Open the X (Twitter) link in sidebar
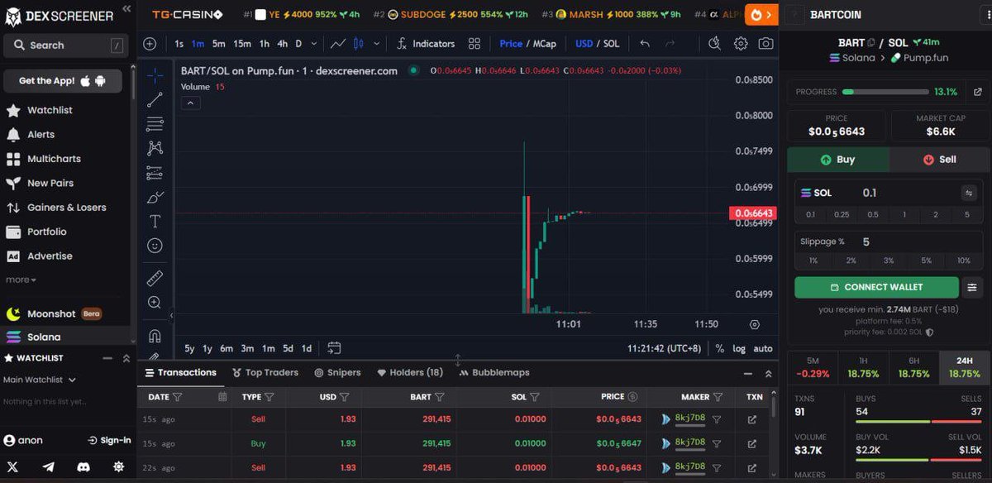This screenshot has width=992, height=483. point(12,467)
